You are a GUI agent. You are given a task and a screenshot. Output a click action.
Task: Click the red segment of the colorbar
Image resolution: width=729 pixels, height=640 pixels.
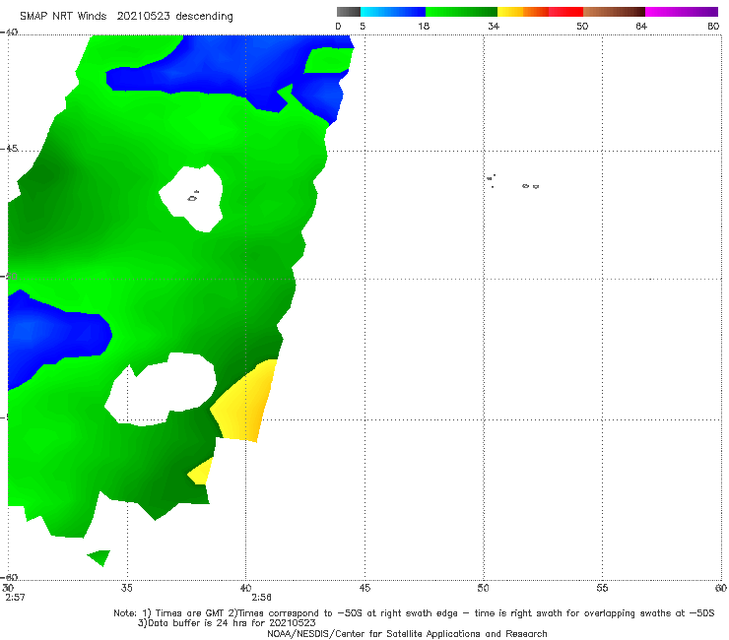tap(565, 12)
